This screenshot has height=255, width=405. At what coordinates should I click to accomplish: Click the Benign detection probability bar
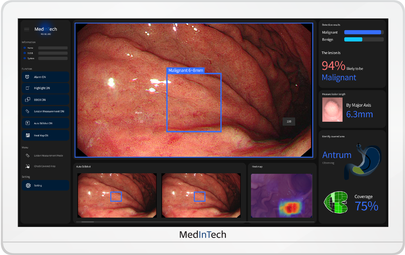coord(364,40)
